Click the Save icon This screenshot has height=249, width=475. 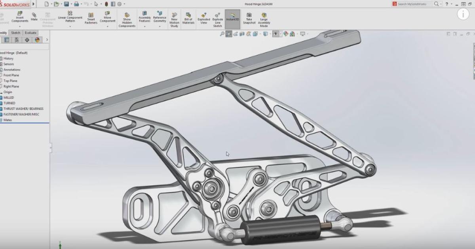pos(66,4)
